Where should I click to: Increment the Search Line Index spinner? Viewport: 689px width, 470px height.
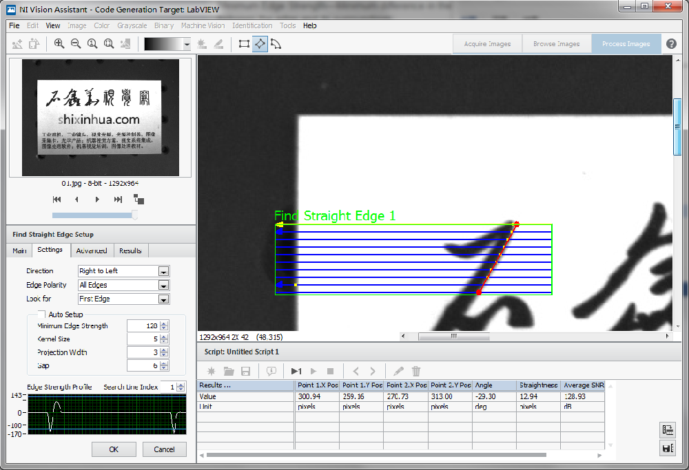pyautogui.click(x=181, y=385)
